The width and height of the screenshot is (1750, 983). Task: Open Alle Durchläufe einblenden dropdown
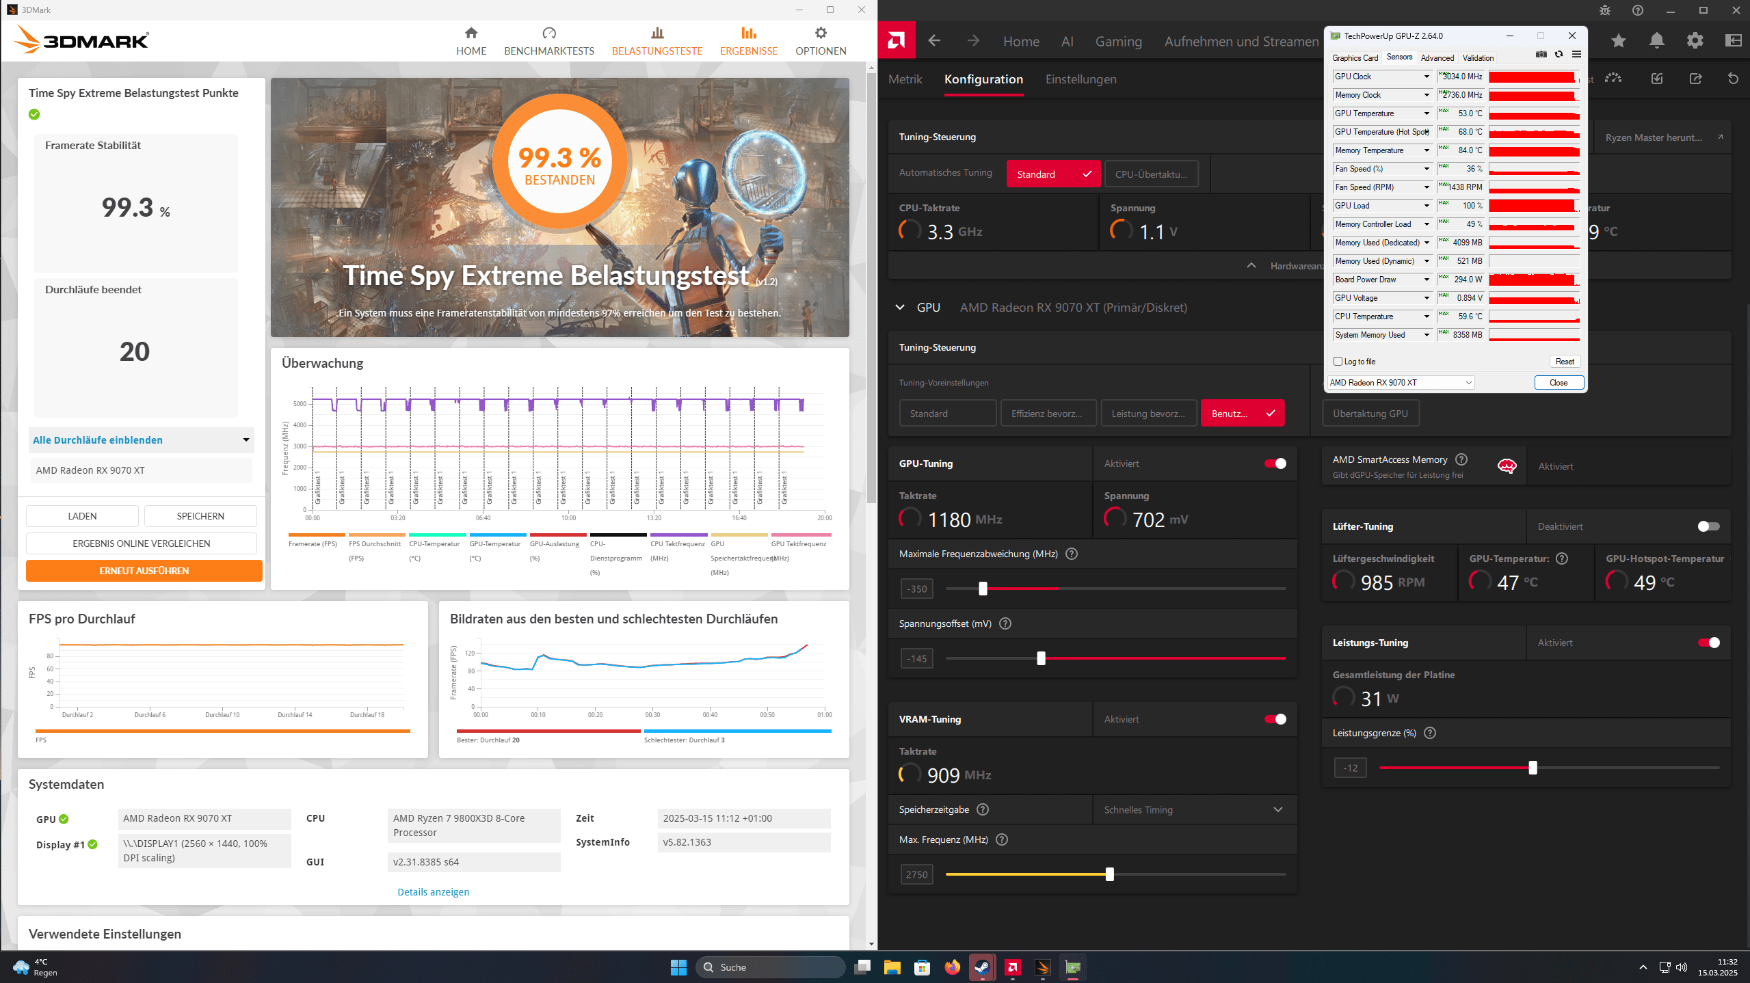point(141,440)
